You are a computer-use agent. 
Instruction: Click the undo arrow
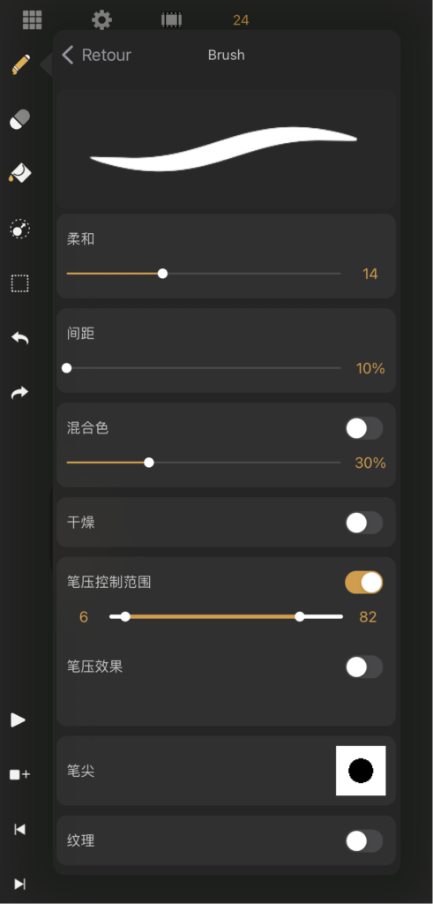click(x=20, y=338)
